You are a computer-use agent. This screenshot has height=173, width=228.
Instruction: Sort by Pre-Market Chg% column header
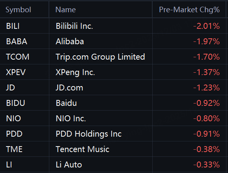[189, 10]
